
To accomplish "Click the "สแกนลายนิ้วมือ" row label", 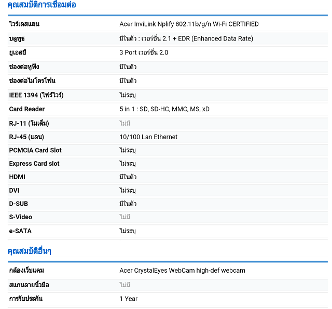I will pos(29,285).
